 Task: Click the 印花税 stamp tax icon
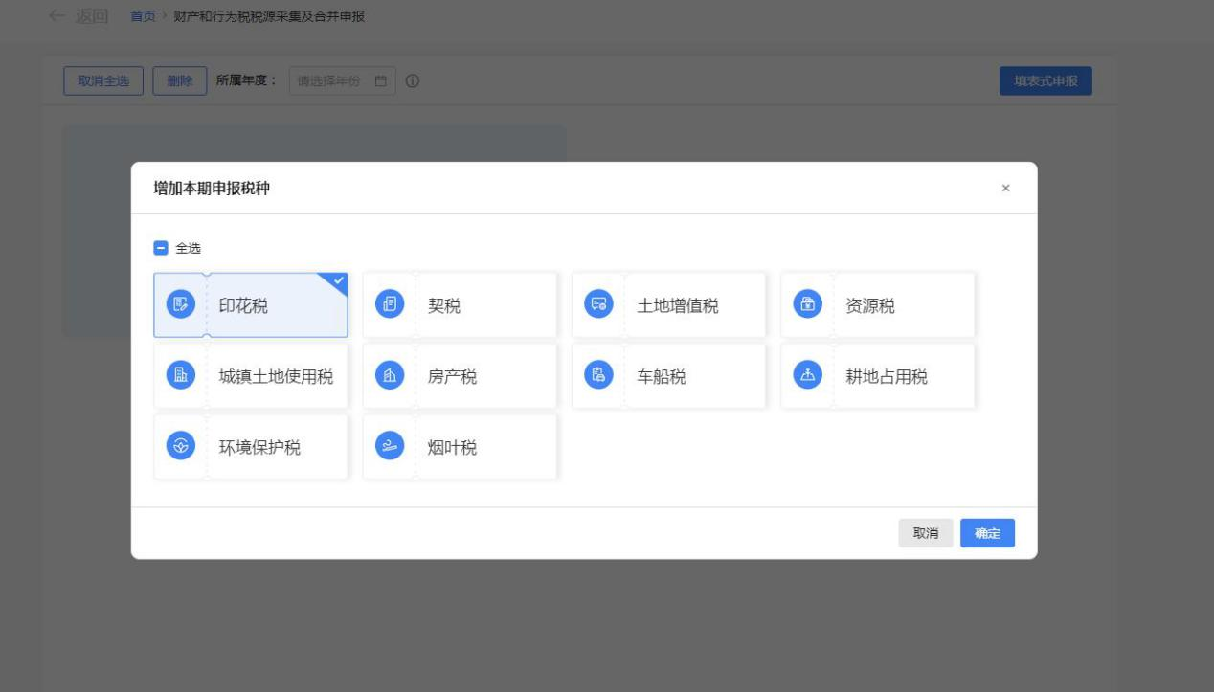180,305
